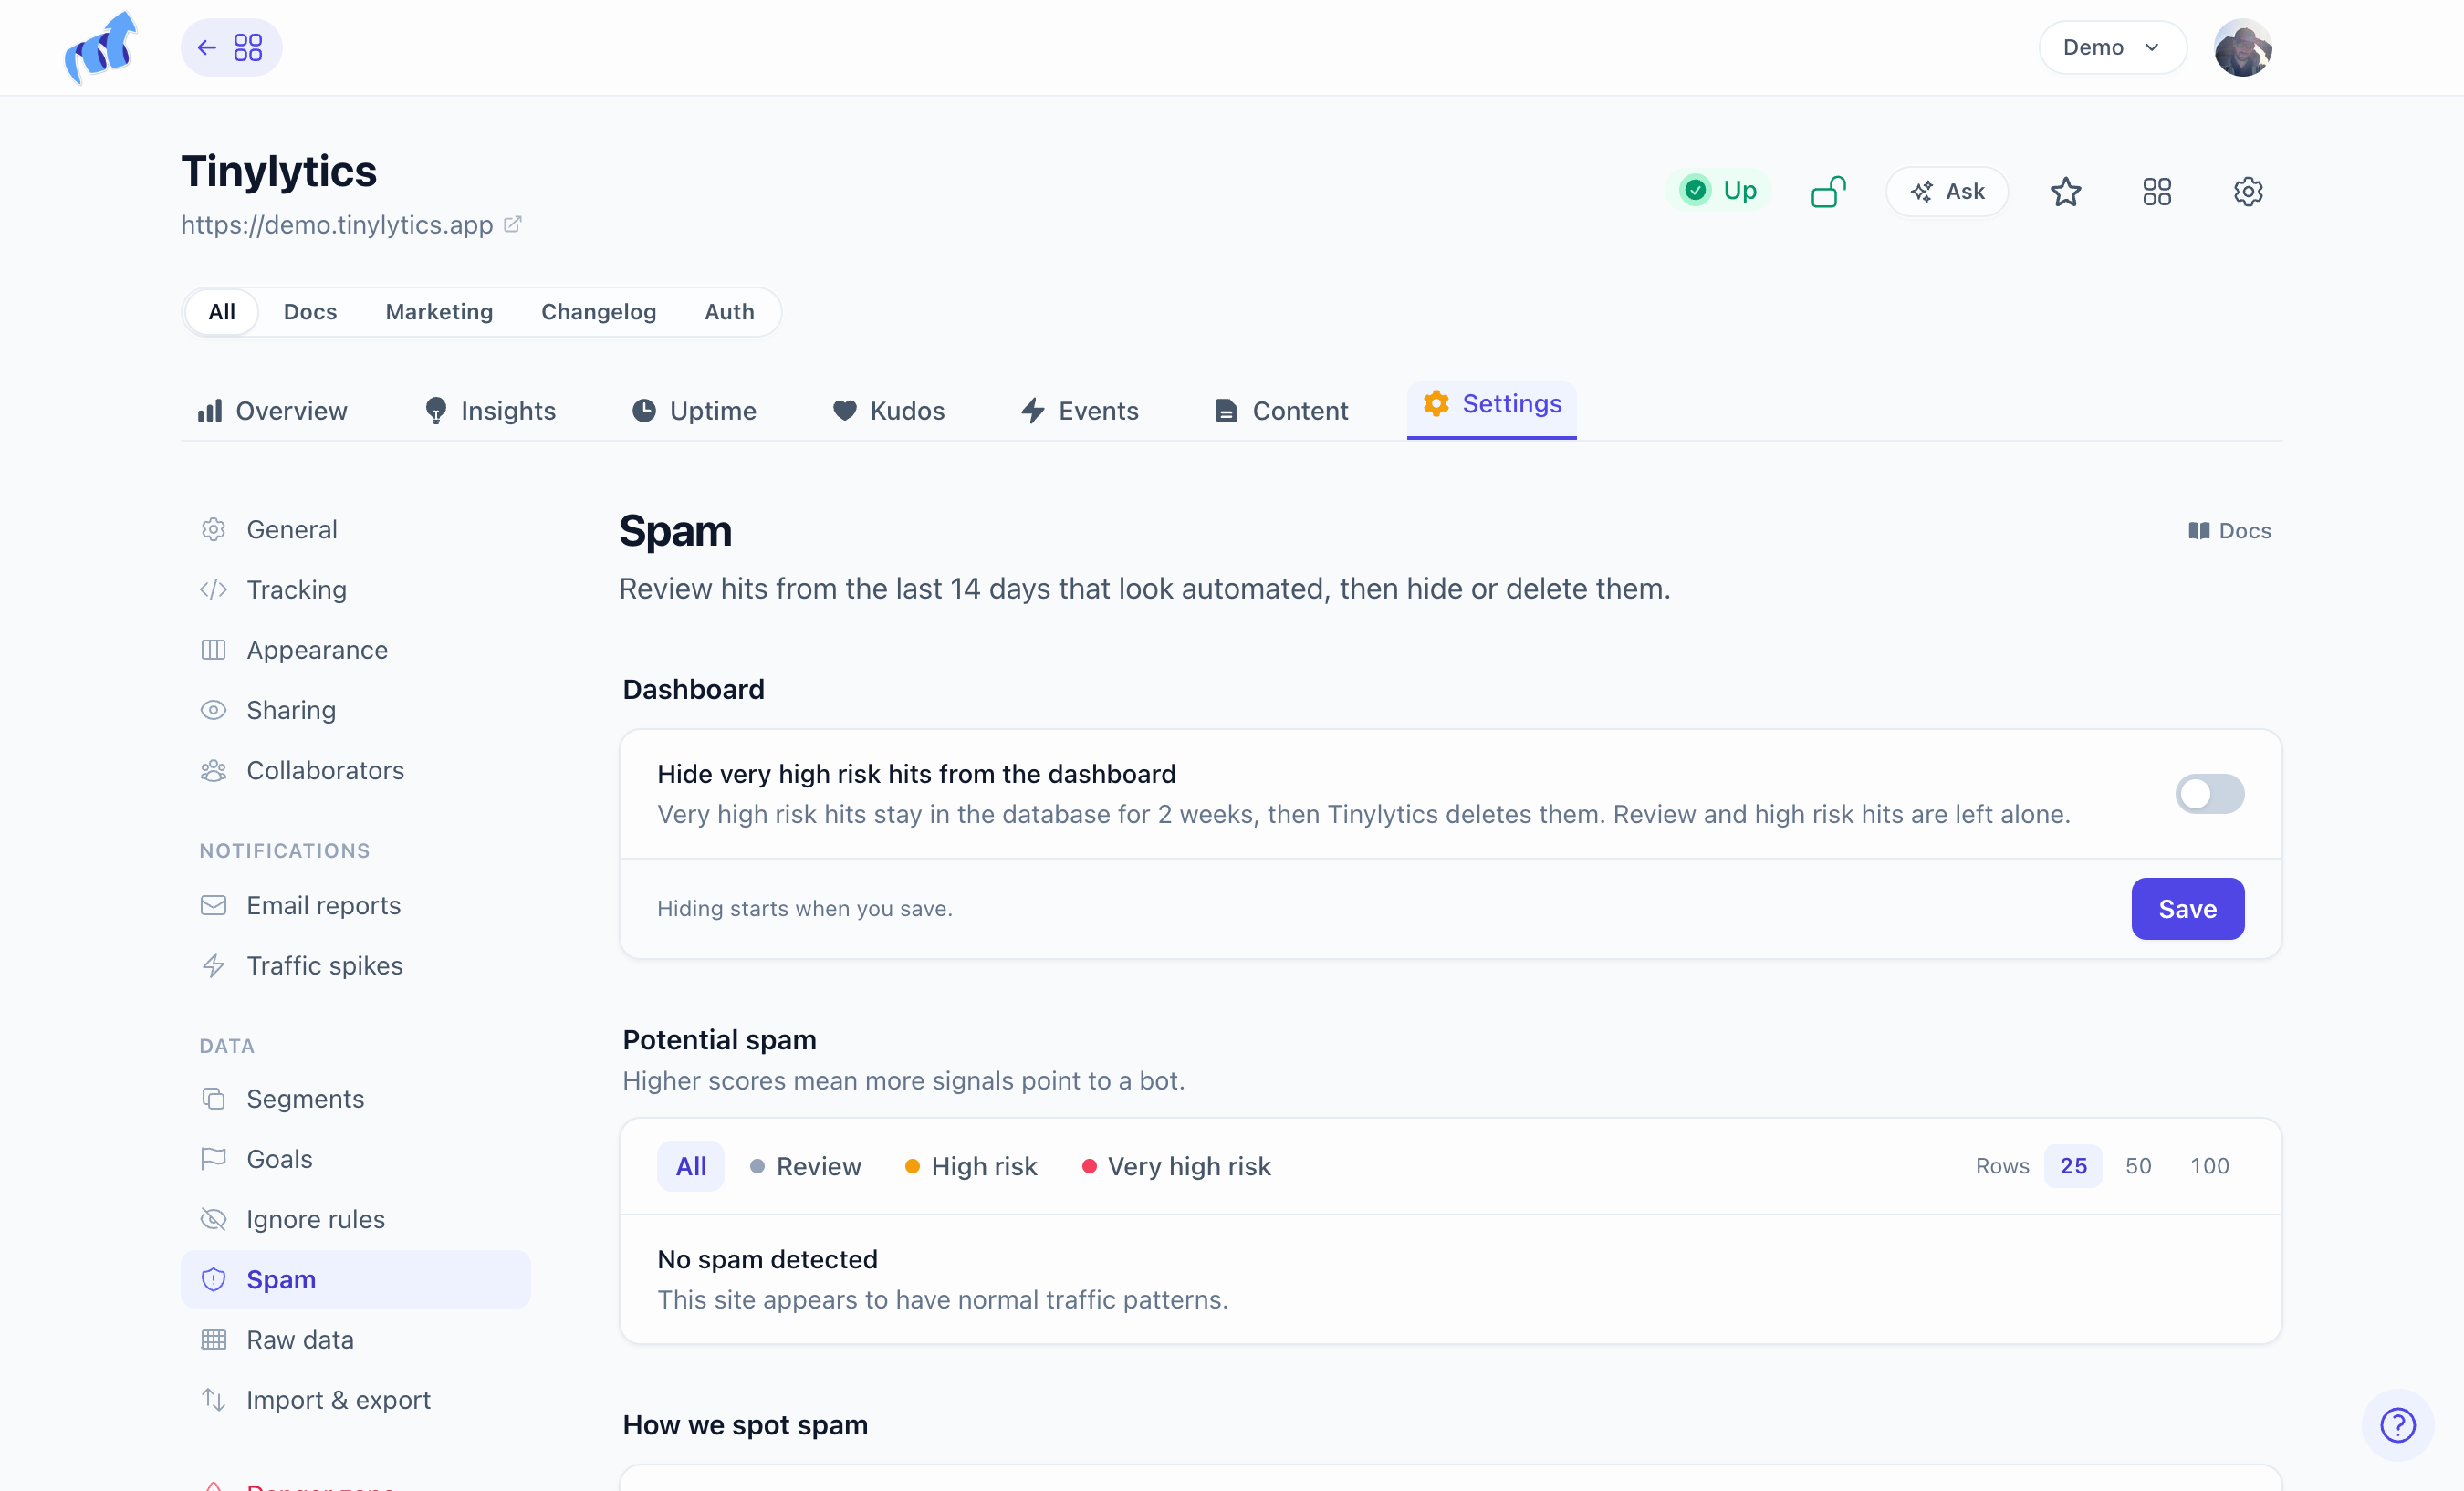The width and height of the screenshot is (2464, 1491).
Task: Open Appearance settings in the sidebar
Action: point(355,649)
